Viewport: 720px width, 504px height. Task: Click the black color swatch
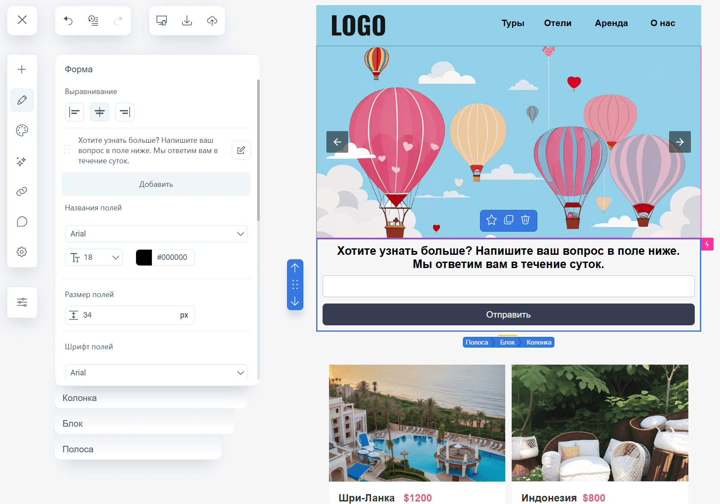tap(144, 257)
